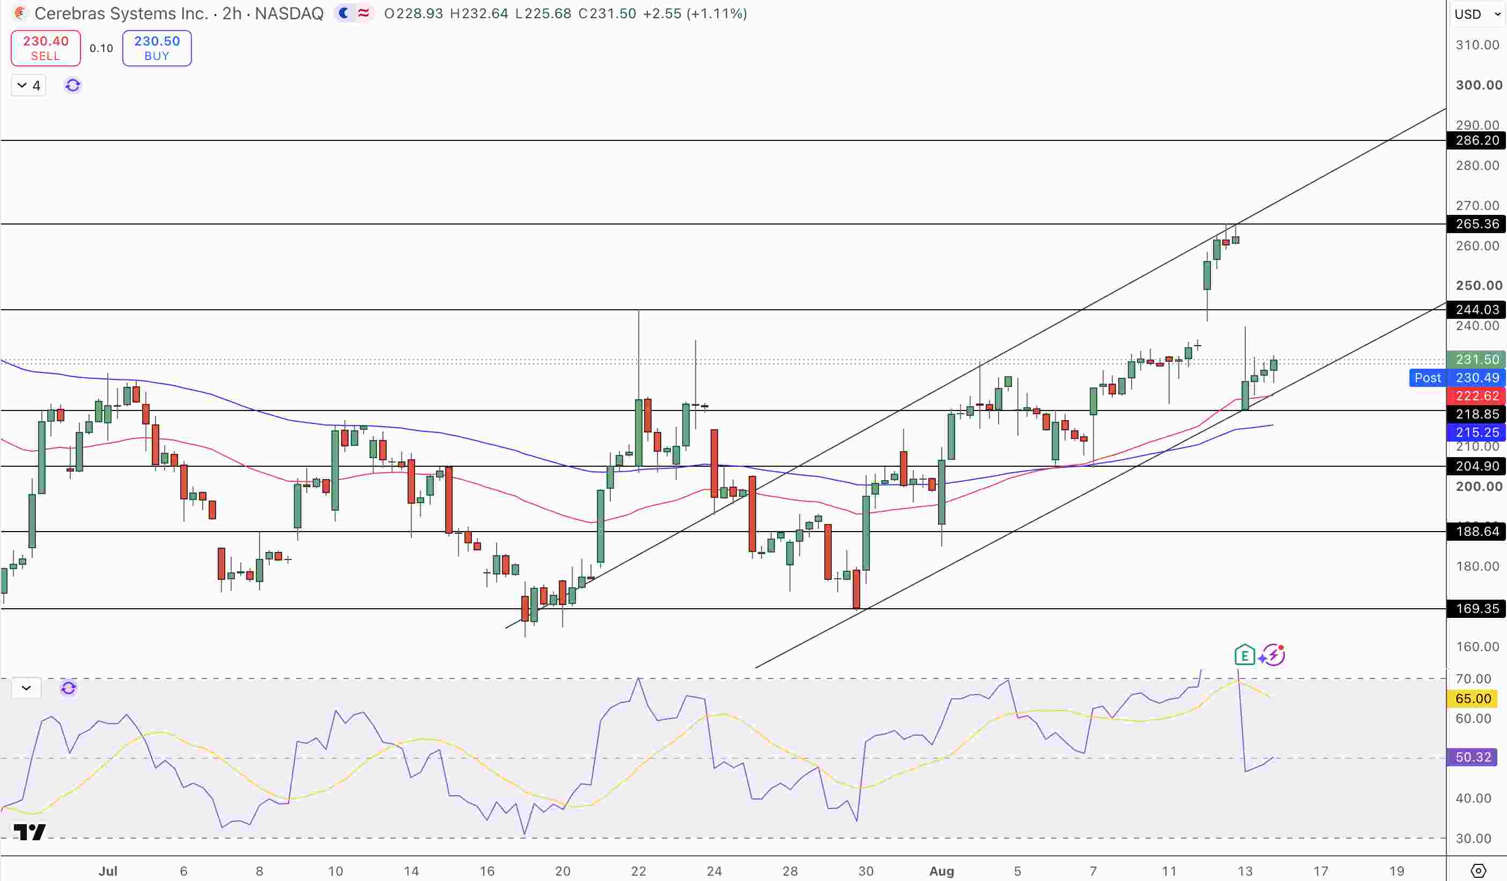The height and width of the screenshot is (881, 1507).
Task: Click the 13 date on time axis
Action: click(x=1245, y=871)
